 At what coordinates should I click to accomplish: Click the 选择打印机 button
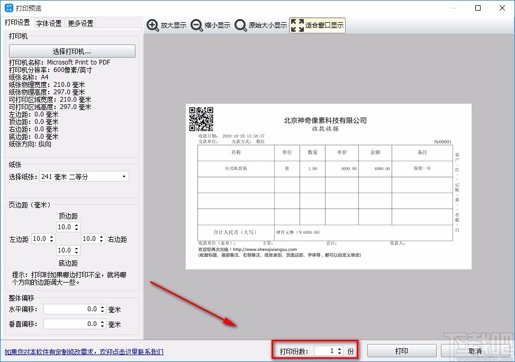[71, 51]
